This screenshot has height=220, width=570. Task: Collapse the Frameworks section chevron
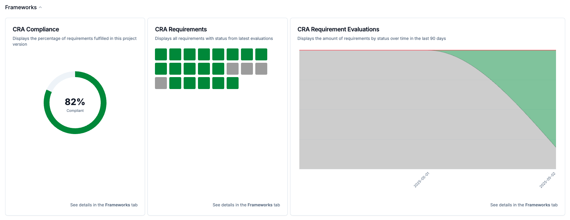(x=40, y=8)
